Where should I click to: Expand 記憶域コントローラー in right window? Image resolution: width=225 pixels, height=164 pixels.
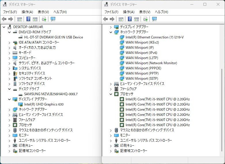click(x=111, y=151)
